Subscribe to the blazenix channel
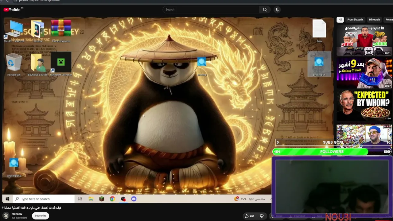Image resolution: width=393 pixels, height=221 pixels. pyautogui.click(x=40, y=215)
